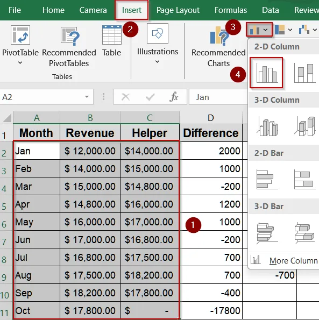Select column C header
This screenshot has width=319, height=320.
[150, 118]
